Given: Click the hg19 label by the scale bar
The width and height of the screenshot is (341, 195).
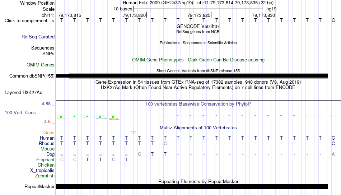Looking at the screenshot, I should (271, 9).
